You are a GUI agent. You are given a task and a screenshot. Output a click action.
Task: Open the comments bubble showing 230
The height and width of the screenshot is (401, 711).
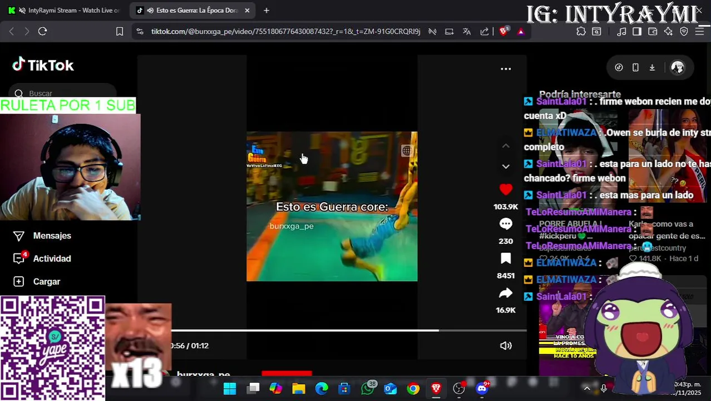[506, 224]
